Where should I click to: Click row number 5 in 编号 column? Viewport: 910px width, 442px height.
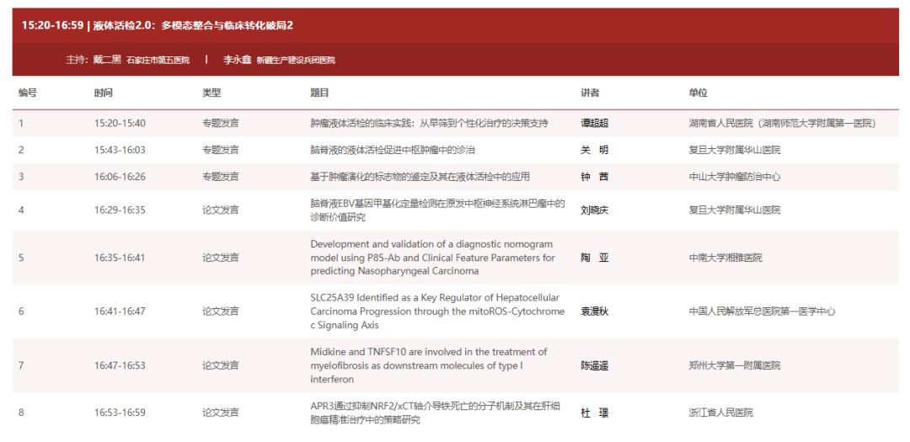[x=21, y=258]
